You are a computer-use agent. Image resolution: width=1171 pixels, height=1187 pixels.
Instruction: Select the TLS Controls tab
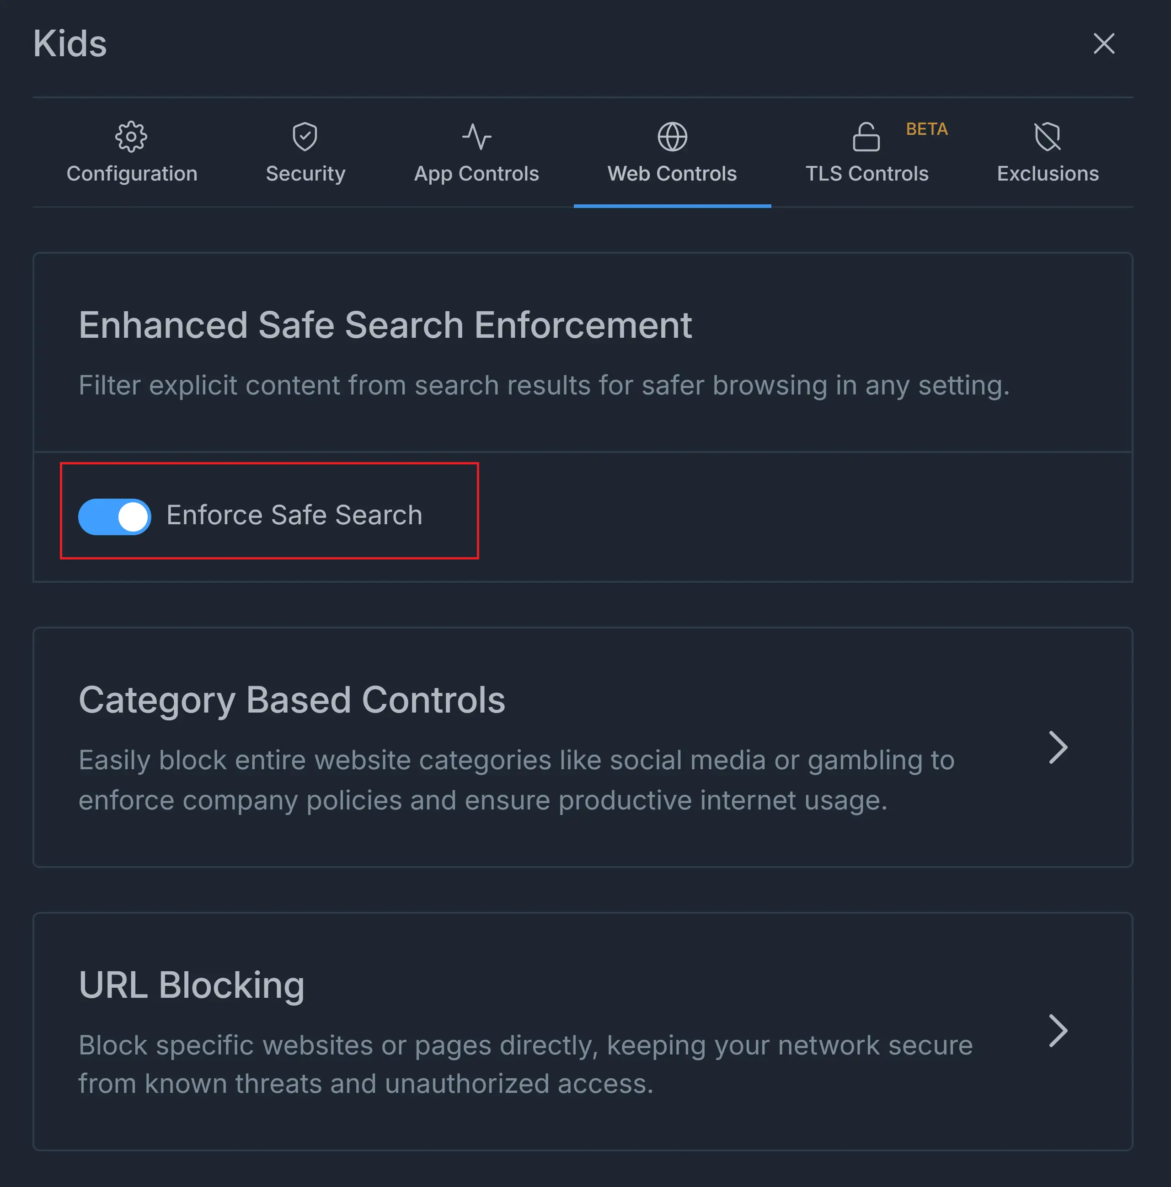(x=866, y=173)
